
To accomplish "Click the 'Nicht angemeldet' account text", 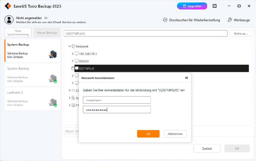I will click(x=29, y=18).
